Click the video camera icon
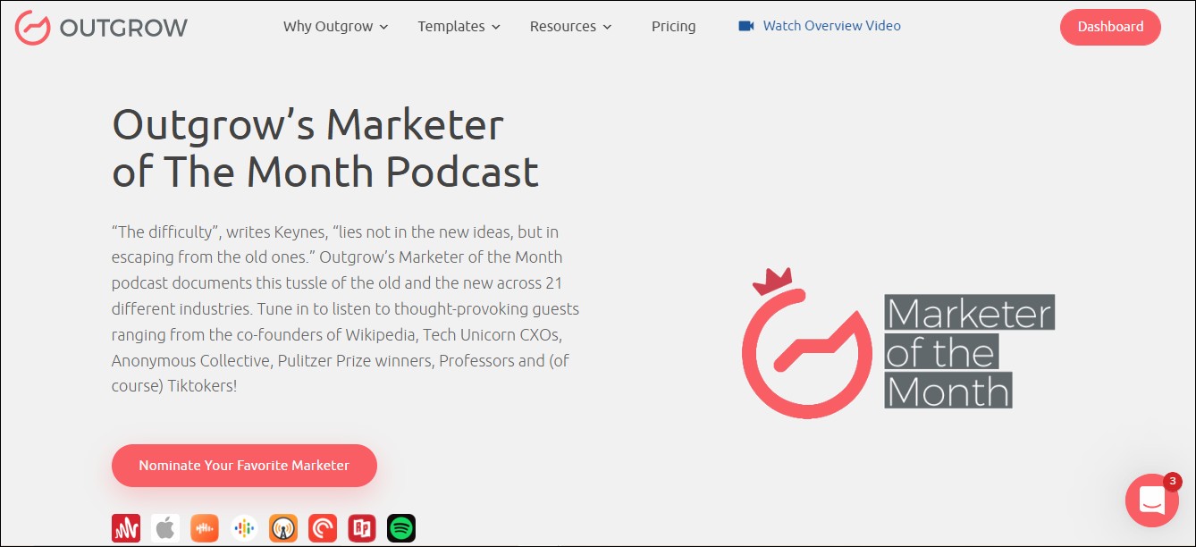Screen dimensions: 1196x547 [745, 26]
